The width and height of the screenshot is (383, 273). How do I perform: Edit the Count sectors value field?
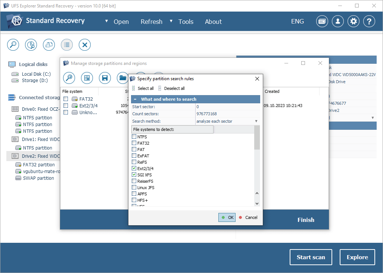[228, 114]
